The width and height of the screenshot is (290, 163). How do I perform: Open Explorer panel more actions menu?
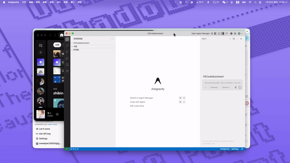point(112,39)
